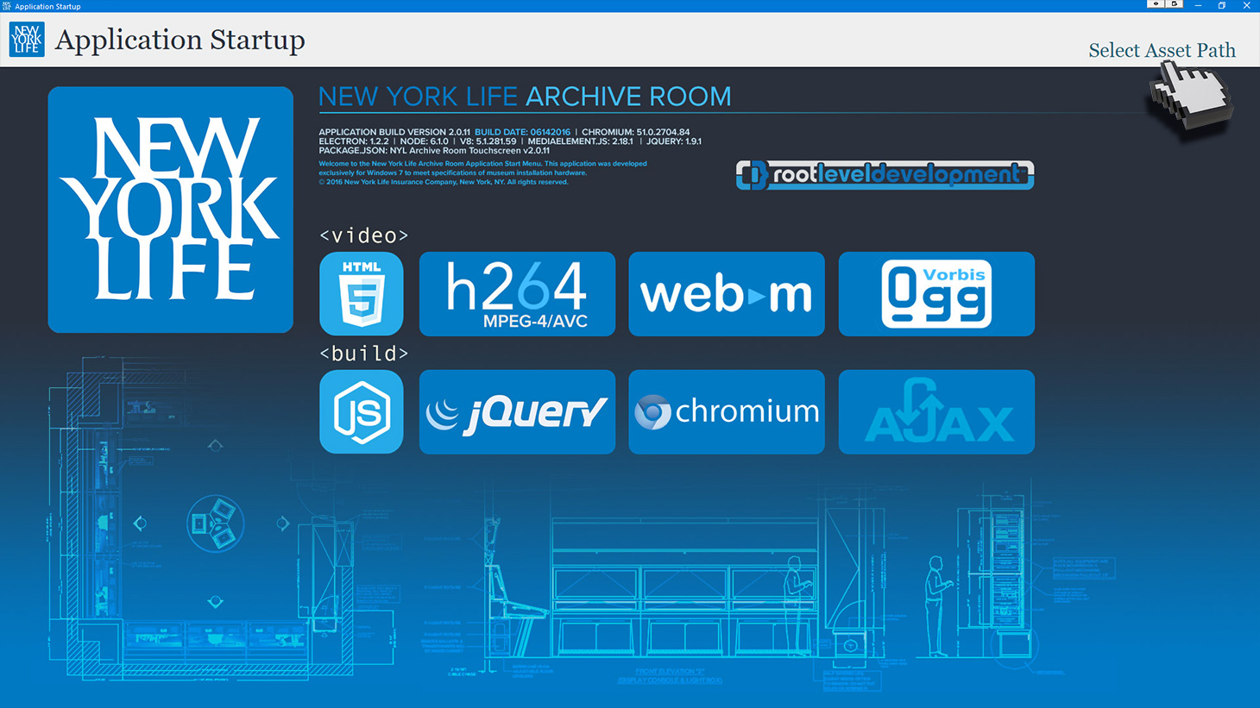This screenshot has height=708, width=1260.
Task: Click the rootleveldevelopment logo banner
Action: [885, 175]
